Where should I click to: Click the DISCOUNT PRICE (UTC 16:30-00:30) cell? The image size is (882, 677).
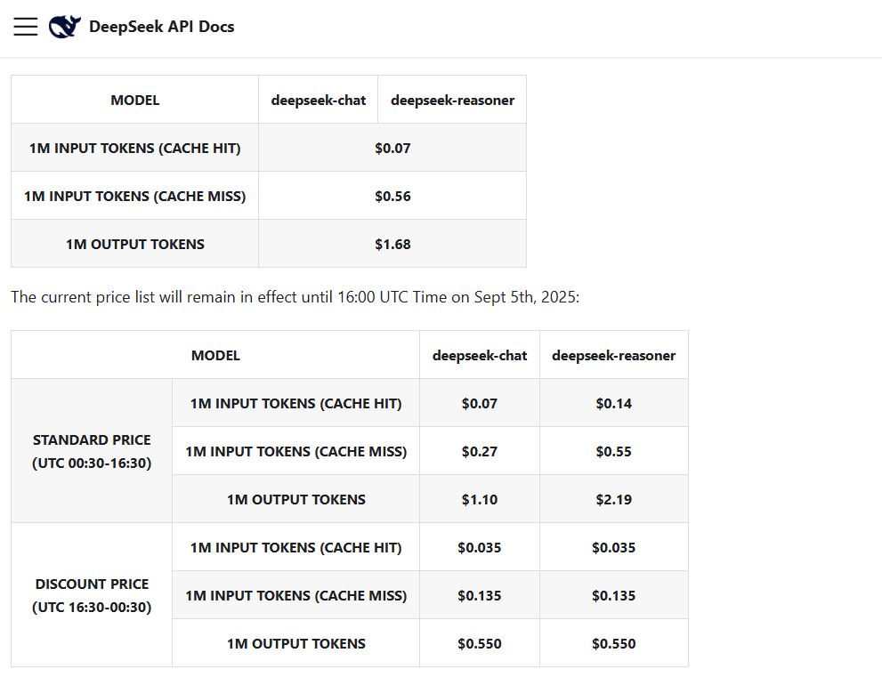pos(92,595)
